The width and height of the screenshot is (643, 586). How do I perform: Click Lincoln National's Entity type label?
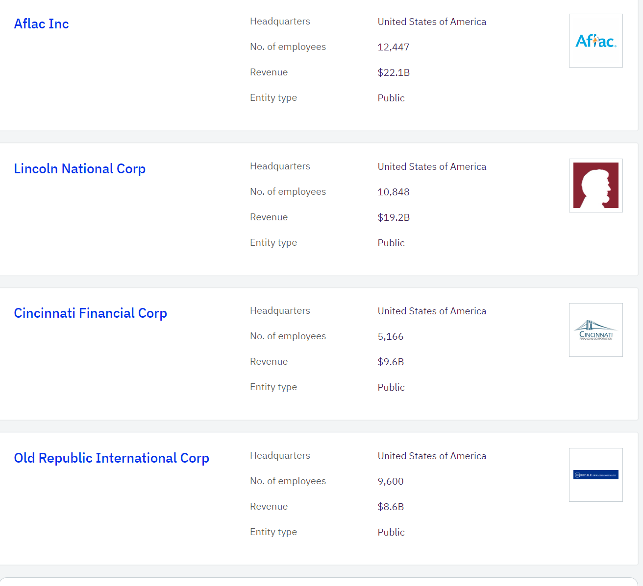[x=273, y=243]
